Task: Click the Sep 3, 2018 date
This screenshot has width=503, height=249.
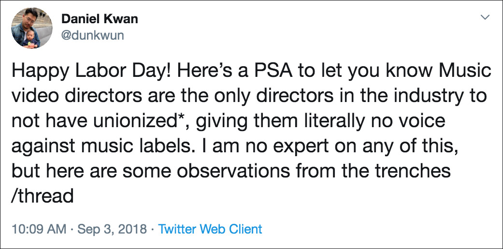Action: 113,229
